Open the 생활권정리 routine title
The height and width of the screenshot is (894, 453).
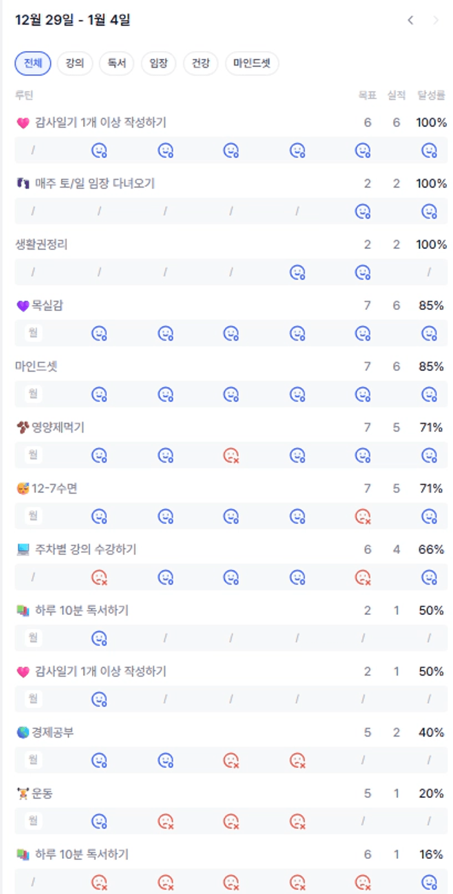pyautogui.click(x=41, y=244)
